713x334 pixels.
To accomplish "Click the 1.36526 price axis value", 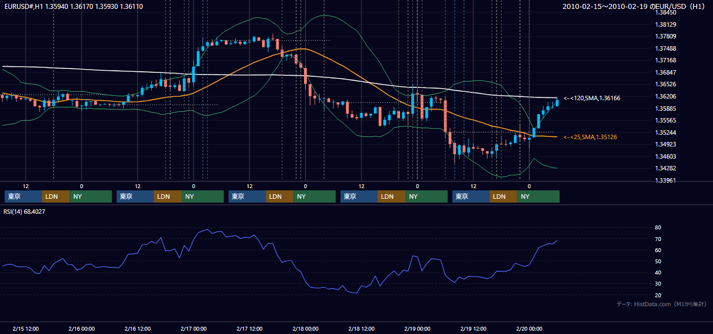I will [666, 84].
